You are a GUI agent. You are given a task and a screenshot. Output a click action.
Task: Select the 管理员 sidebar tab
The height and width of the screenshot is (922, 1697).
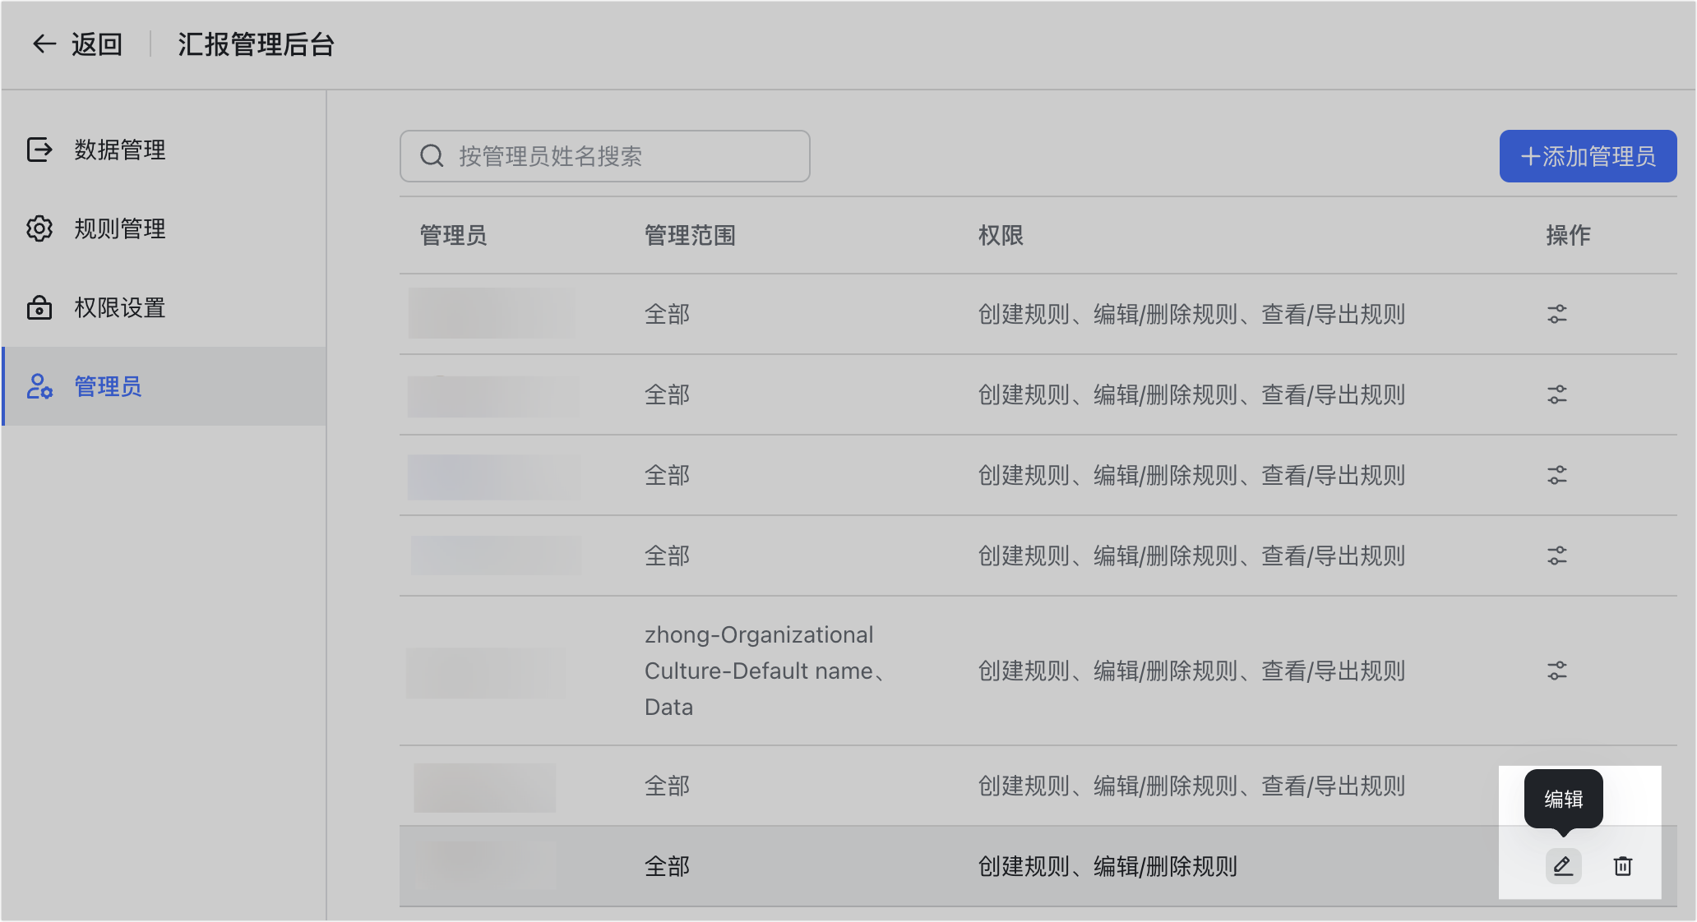click(x=108, y=386)
